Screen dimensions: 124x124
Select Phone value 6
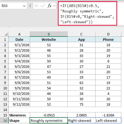click(x=108, y=61)
